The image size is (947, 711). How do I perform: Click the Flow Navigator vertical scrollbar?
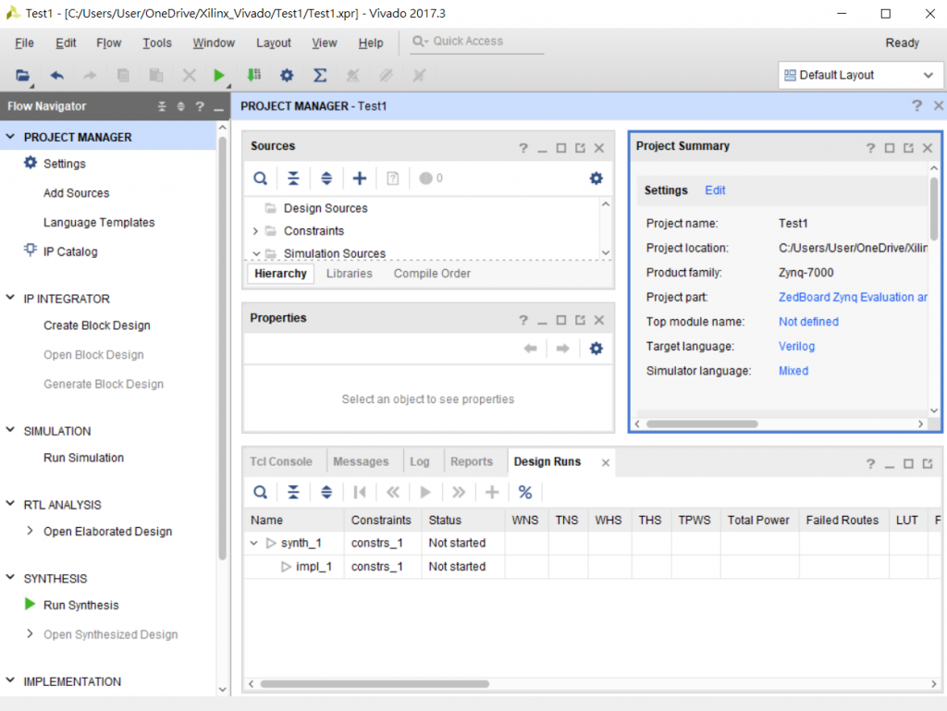pos(222,347)
